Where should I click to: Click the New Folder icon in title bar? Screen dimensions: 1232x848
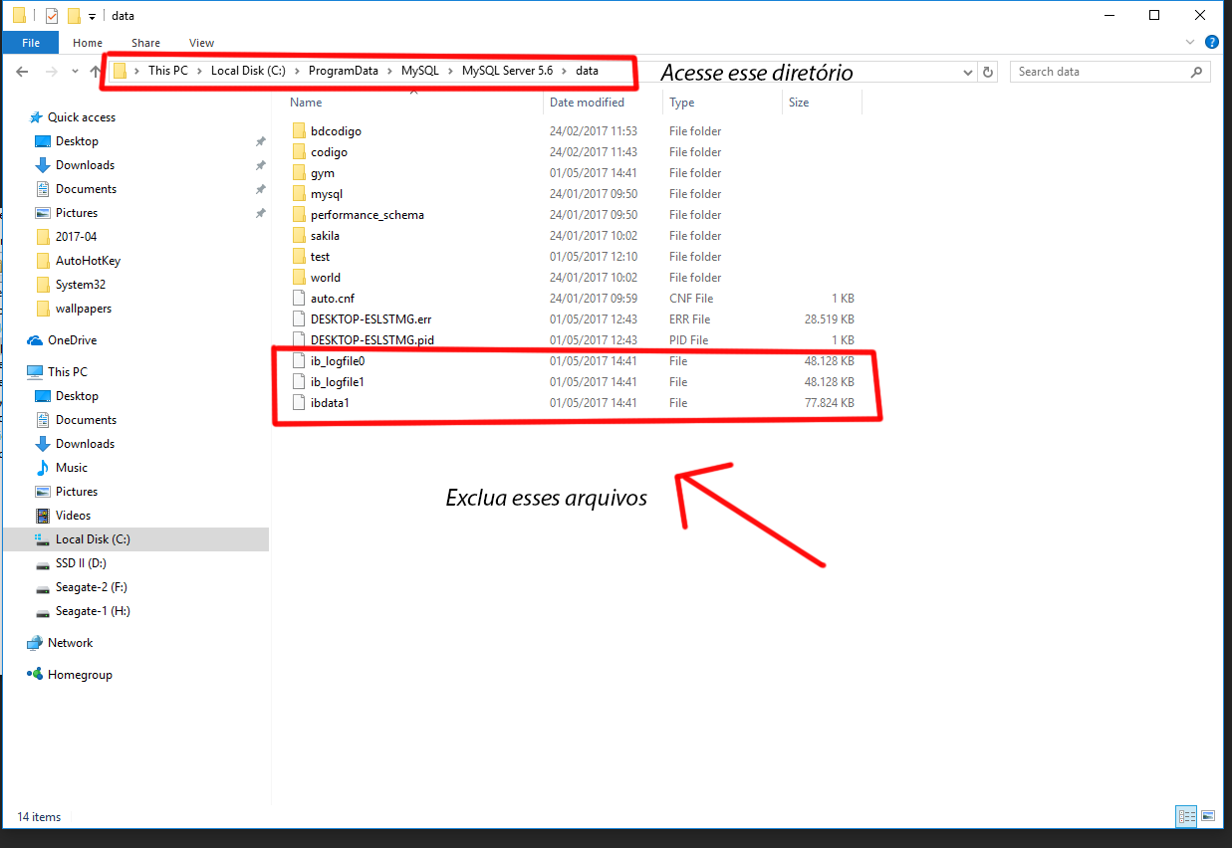coord(73,16)
